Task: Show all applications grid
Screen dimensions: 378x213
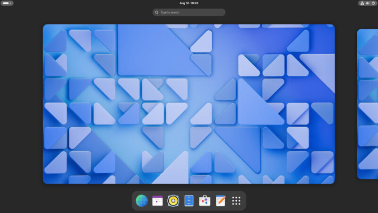Action: [x=236, y=201]
